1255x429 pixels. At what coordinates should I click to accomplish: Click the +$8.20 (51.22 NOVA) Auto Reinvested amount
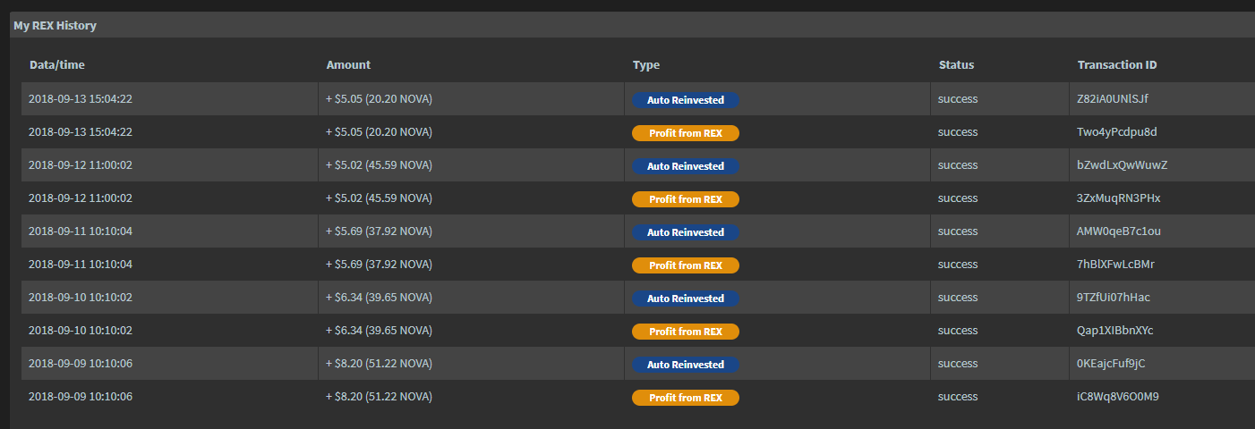point(379,364)
